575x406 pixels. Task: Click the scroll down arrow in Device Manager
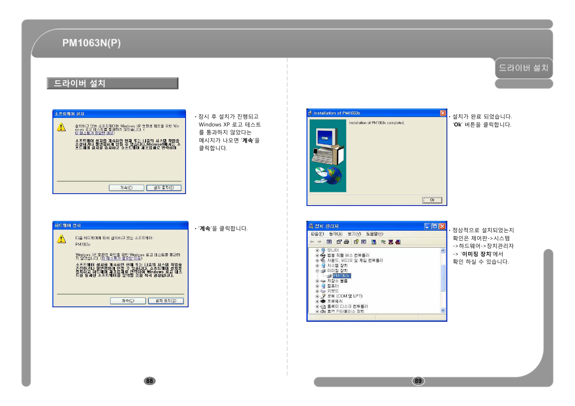coord(443,310)
